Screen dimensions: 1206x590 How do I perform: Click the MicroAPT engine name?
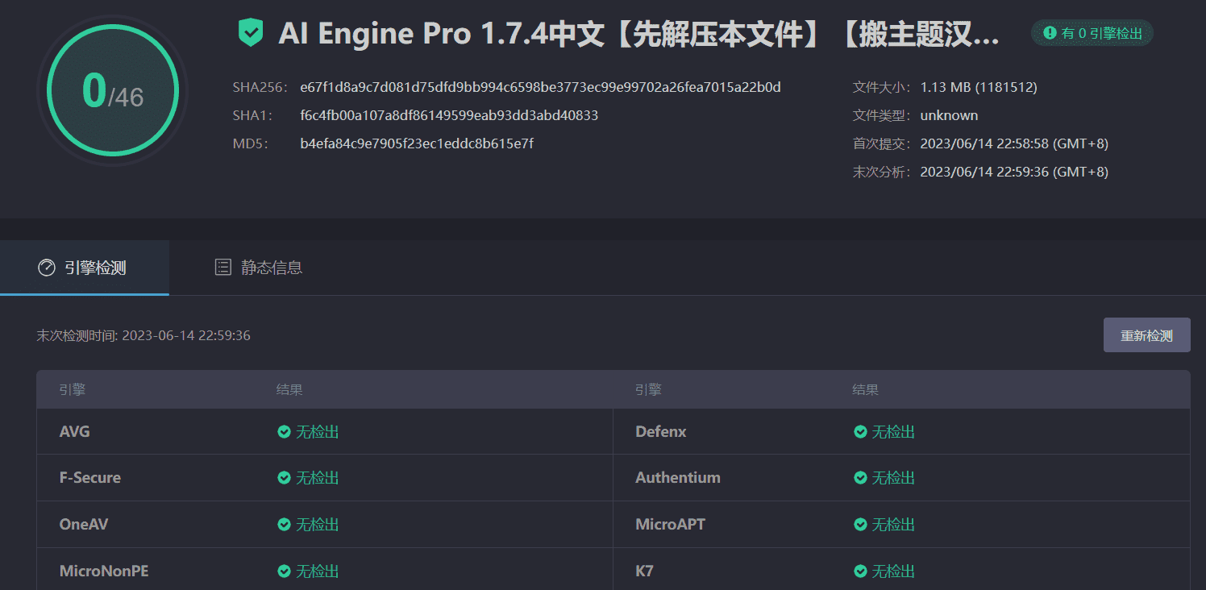click(671, 525)
